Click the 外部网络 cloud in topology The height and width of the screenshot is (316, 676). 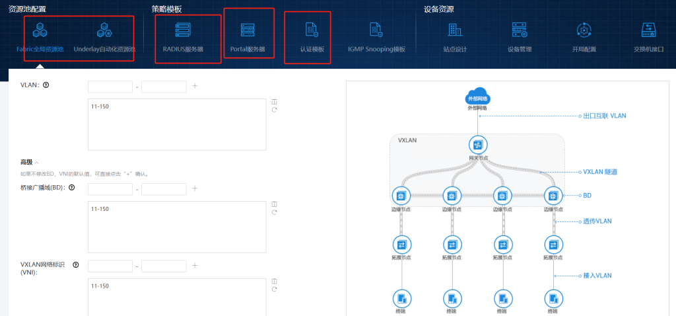tap(477, 98)
